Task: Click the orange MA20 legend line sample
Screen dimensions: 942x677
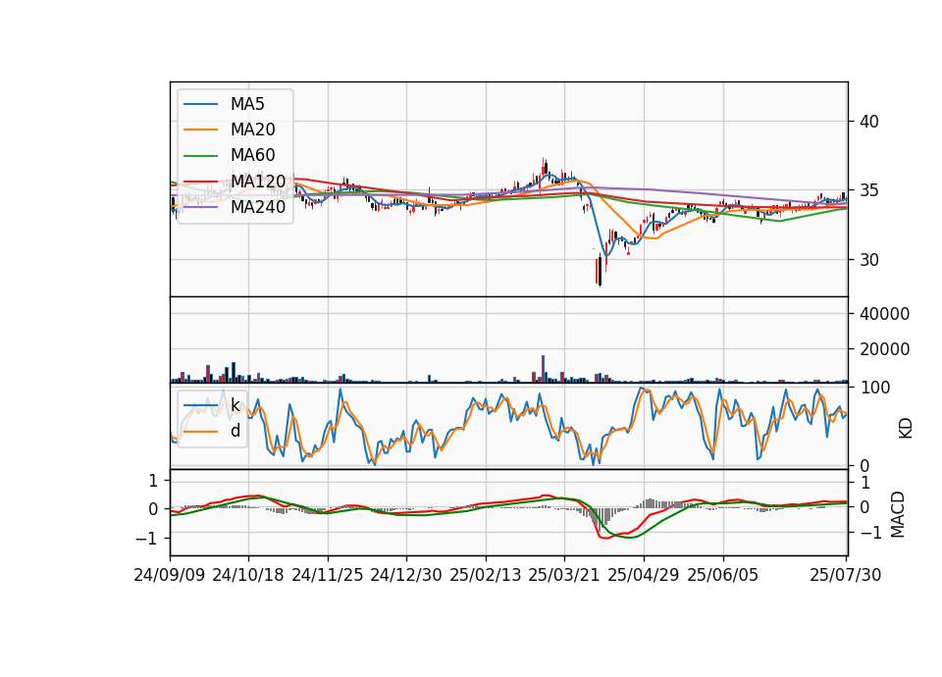Action: 200,130
